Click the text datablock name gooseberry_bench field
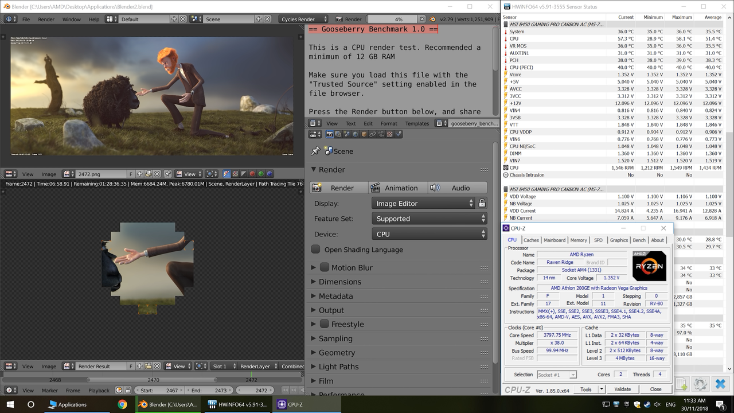The height and width of the screenshot is (413, 734). point(473,123)
